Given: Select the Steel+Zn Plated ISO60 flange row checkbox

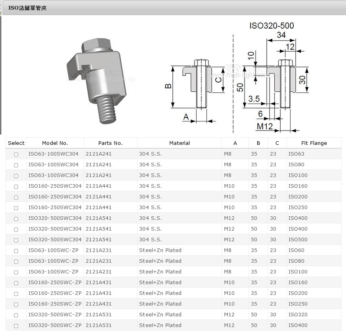Looking at the screenshot, I should pos(16,250).
